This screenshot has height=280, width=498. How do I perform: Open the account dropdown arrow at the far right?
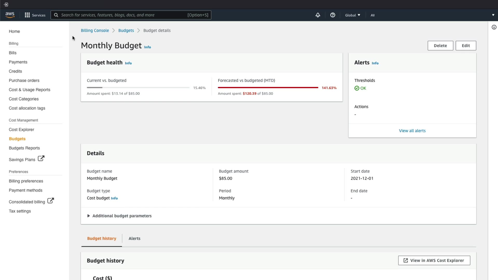[493, 15]
